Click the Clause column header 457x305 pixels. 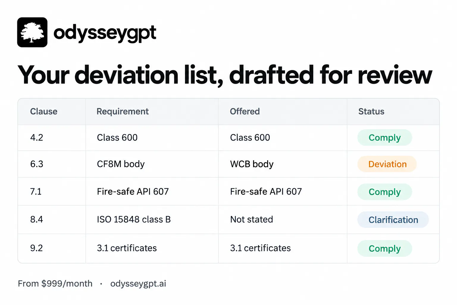(x=44, y=111)
